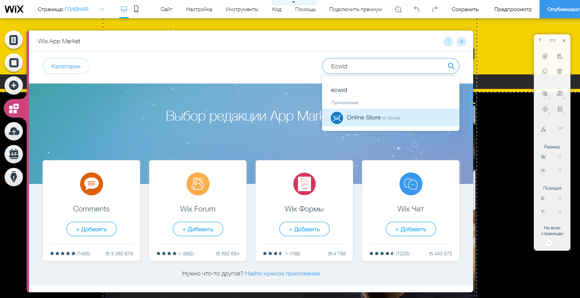Add the Wix Forum app

click(x=198, y=229)
